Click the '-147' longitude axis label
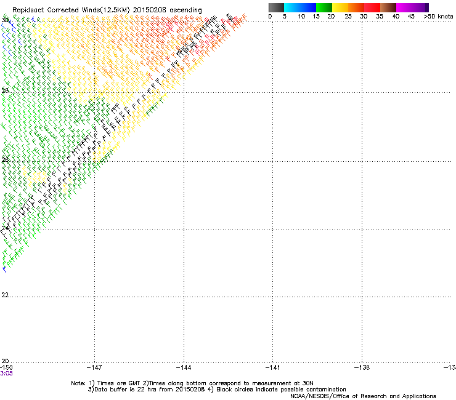This screenshot has height=400, width=456. [94, 367]
